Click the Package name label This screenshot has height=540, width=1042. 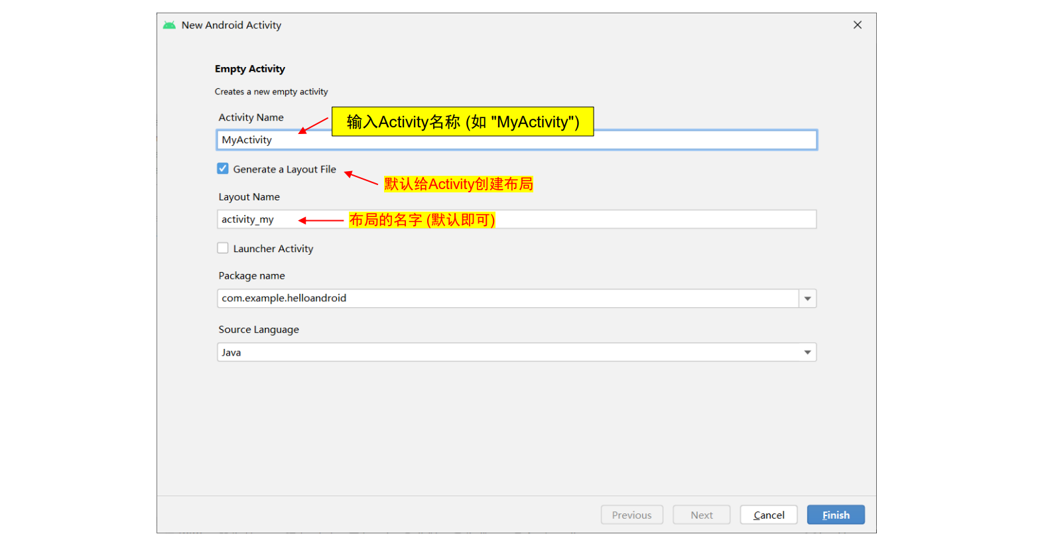pyautogui.click(x=252, y=276)
